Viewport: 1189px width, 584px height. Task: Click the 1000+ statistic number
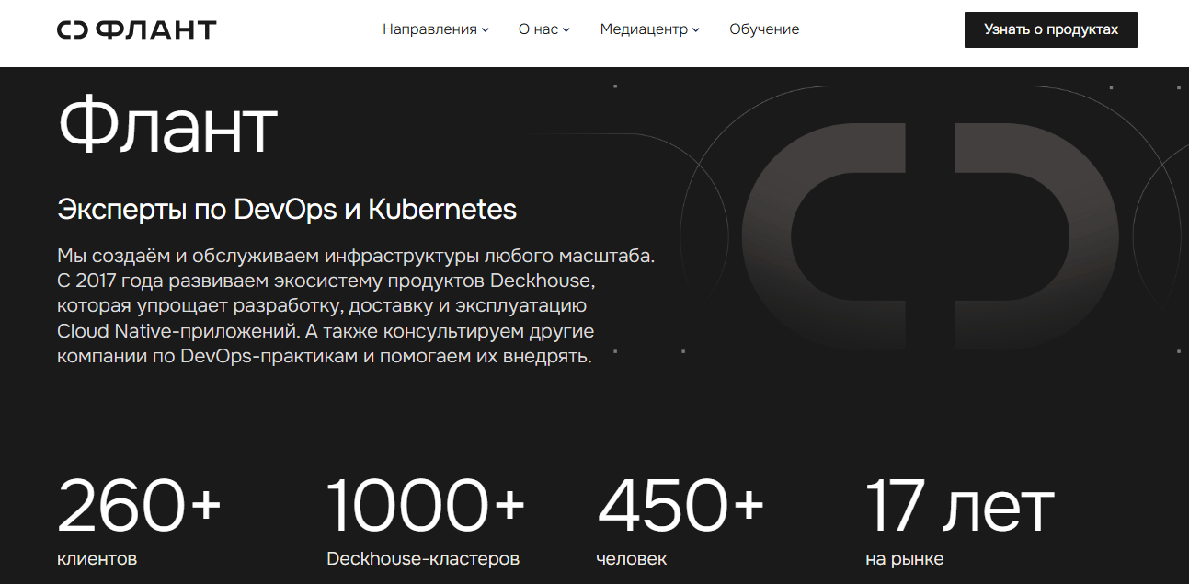(x=426, y=506)
